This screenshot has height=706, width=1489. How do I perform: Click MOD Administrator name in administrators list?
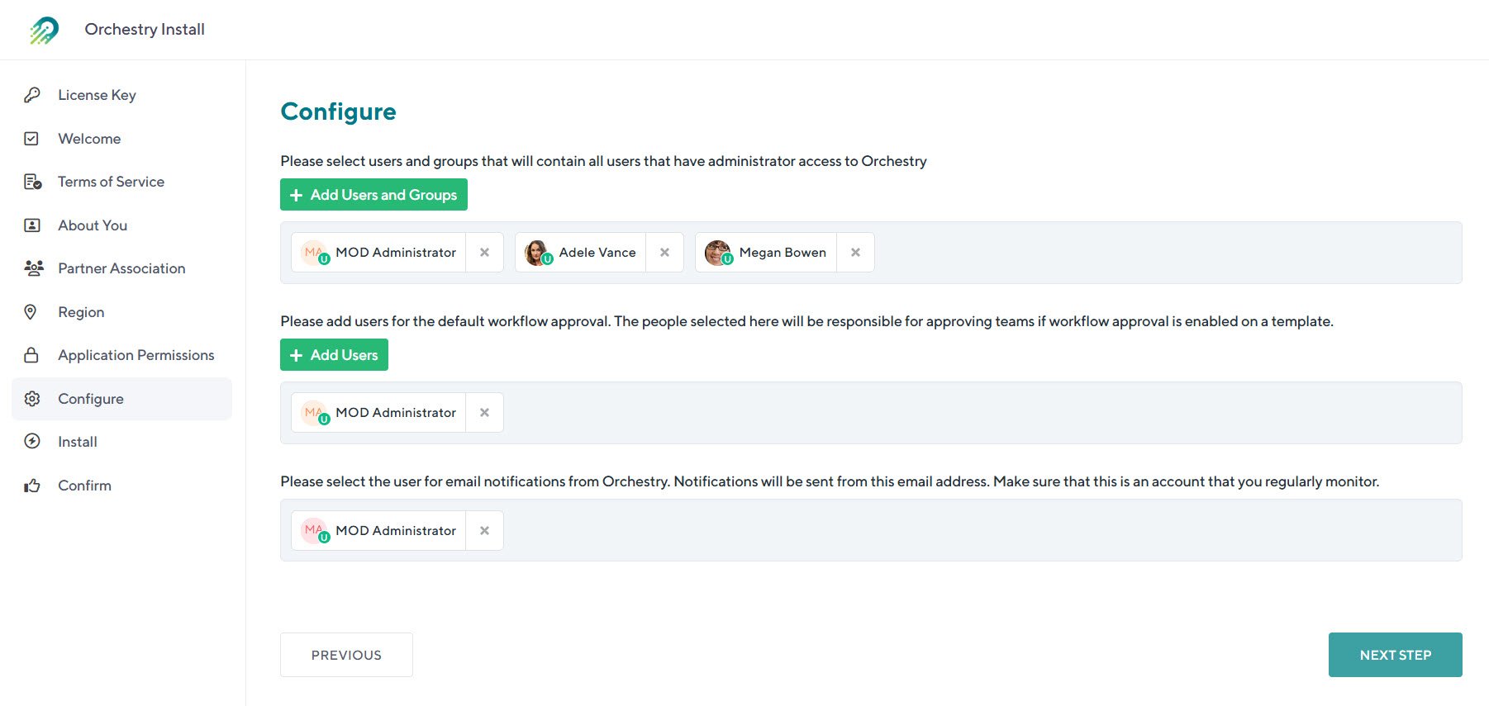point(396,253)
